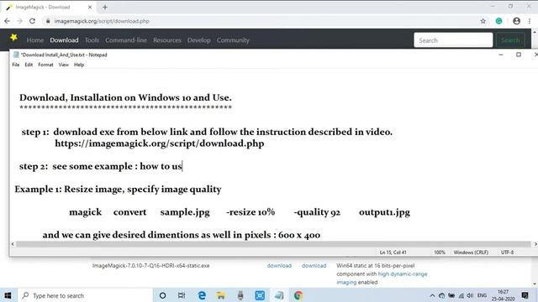Click 'sample.jpg' in Notepad
Viewport: 538px width, 302px height.
[185, 212]
